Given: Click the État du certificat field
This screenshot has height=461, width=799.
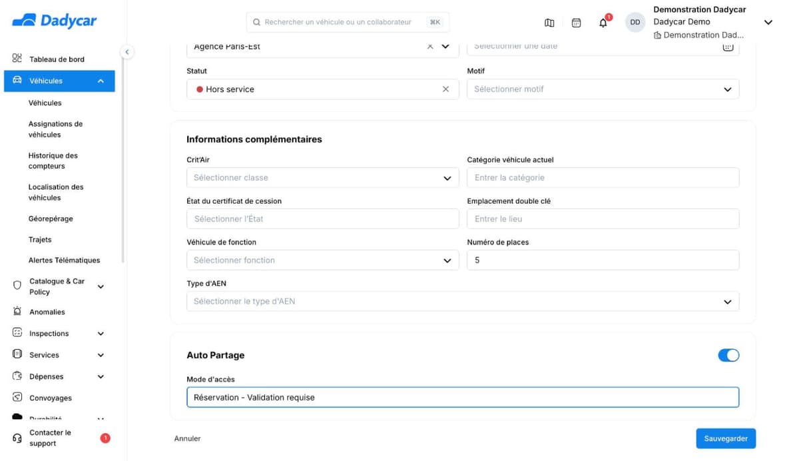Looking at the screenshot, I should [323, 219].
